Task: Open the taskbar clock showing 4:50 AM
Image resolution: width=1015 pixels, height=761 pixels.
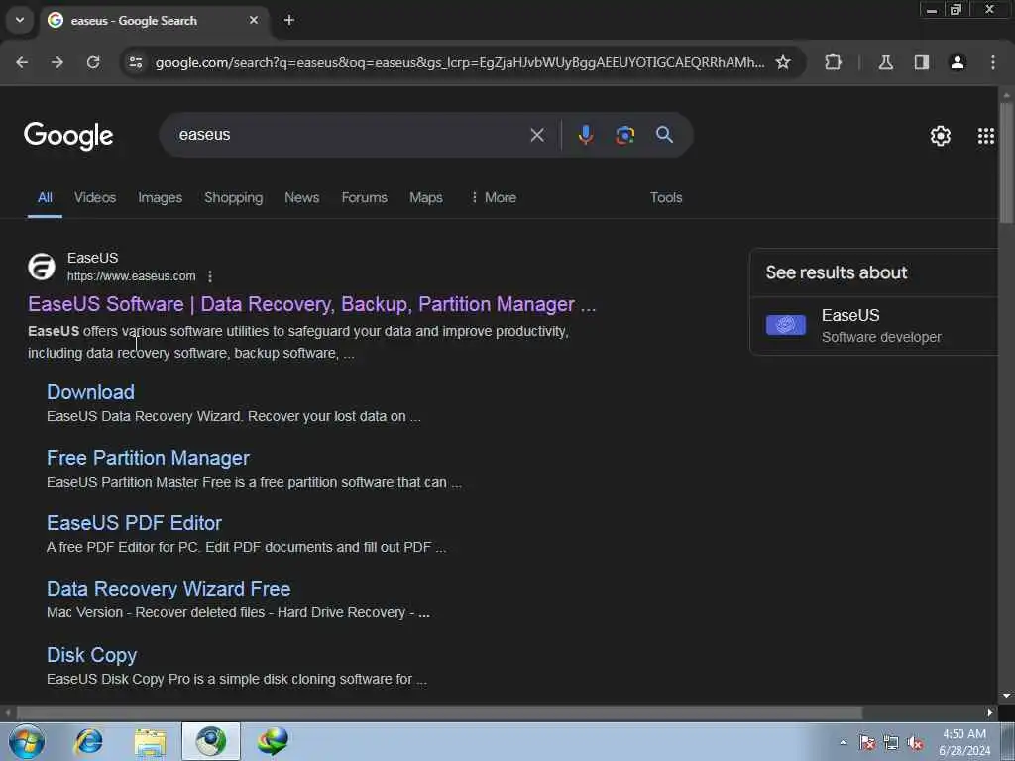Action: (x=964, y=742)
